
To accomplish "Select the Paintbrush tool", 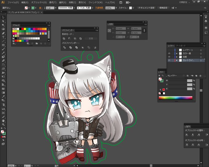I will tap(3, 49).
